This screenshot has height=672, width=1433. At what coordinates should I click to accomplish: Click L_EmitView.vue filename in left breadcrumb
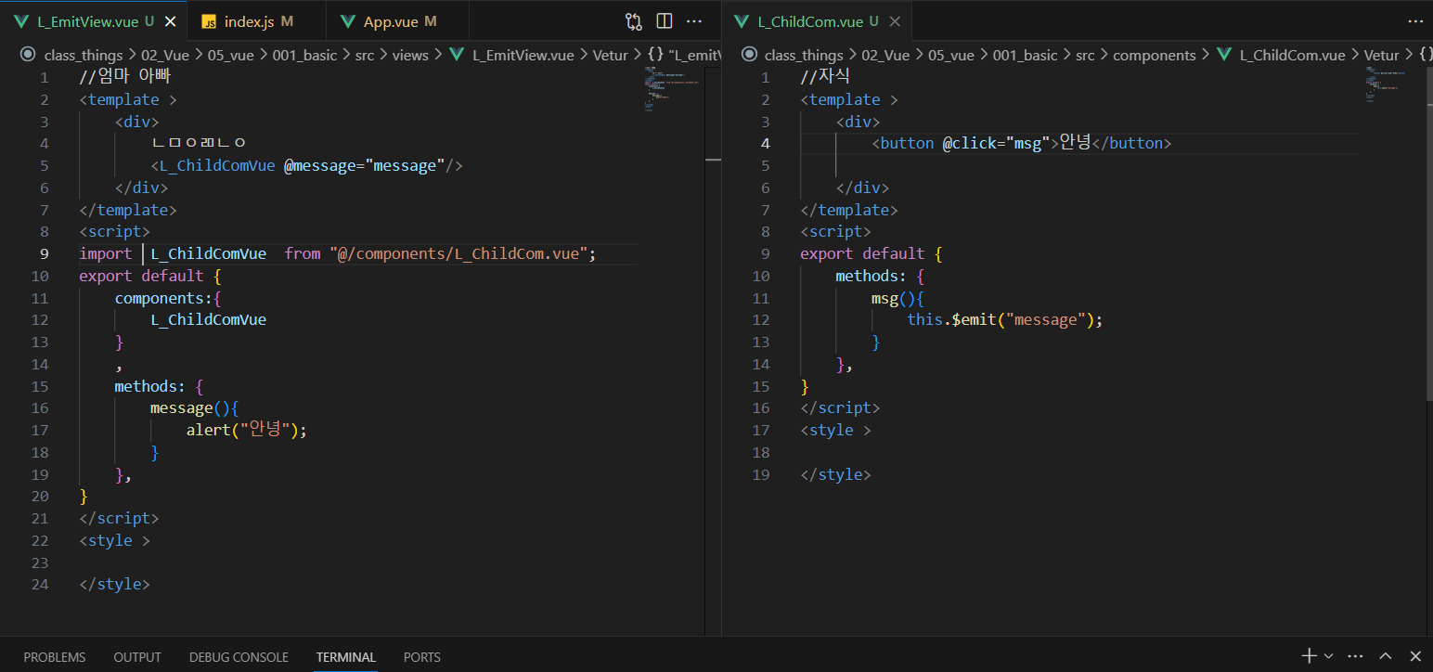coord(523,55)
